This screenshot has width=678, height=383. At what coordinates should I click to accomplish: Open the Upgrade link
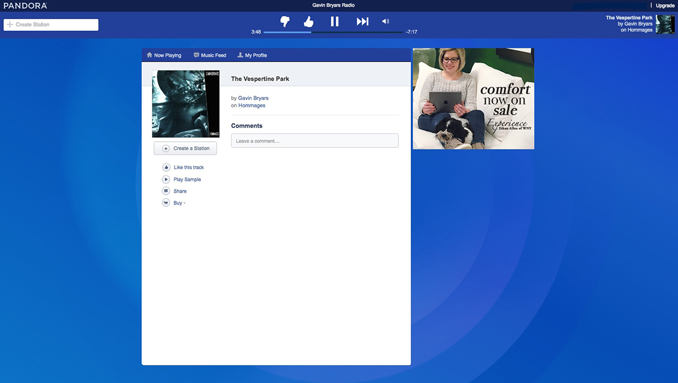point(665,6)
